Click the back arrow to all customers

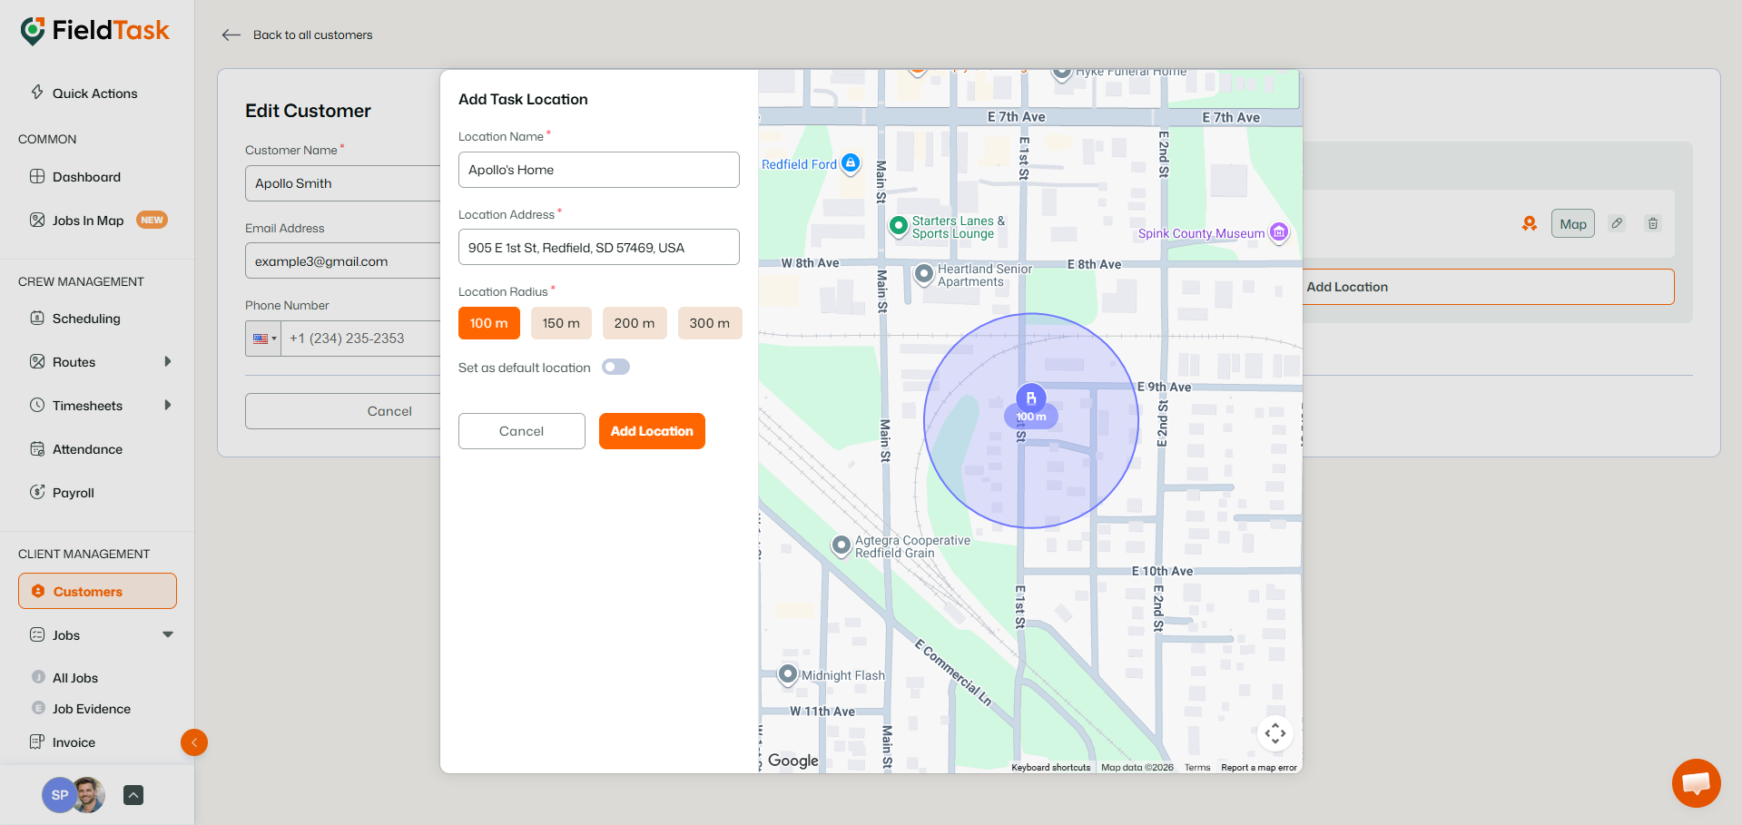click(x=231, y=34)
